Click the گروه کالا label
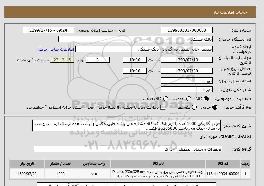 (x=242, y=149)
